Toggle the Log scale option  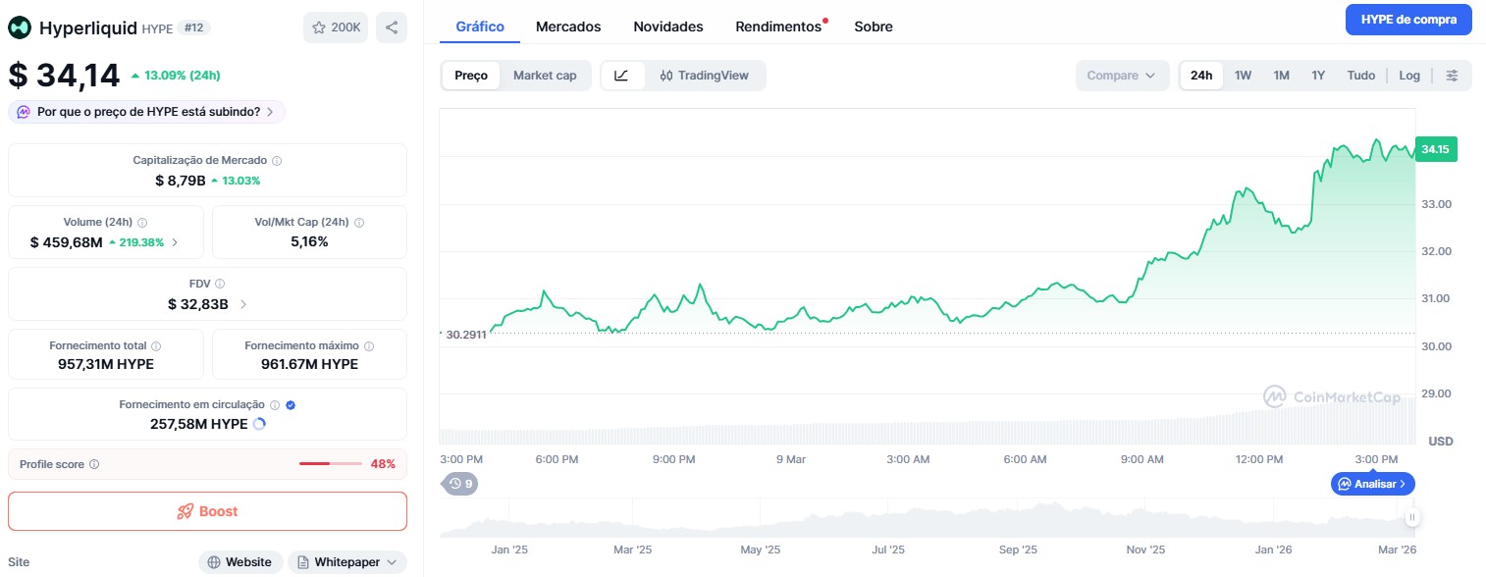pos(1409,76)
